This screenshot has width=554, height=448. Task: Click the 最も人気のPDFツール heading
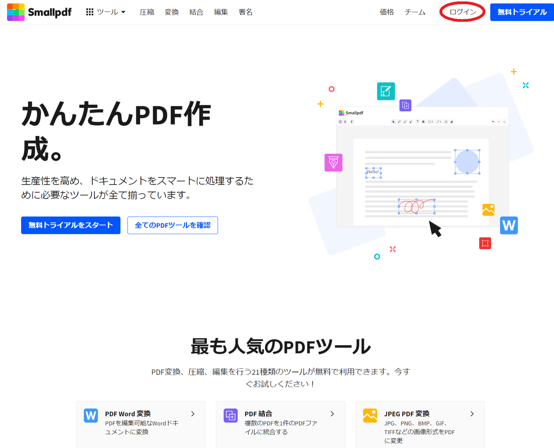coord(281,346)
